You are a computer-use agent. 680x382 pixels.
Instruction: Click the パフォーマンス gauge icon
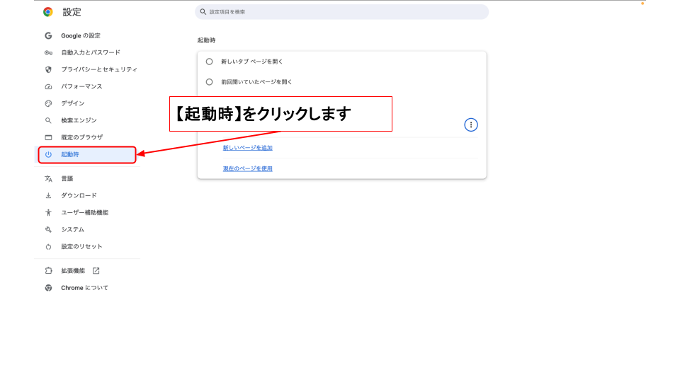(x=48, y=86)
